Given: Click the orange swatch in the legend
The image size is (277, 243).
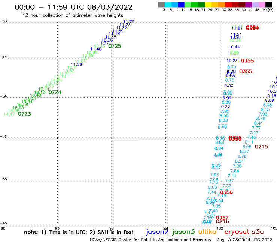Looking at the screenshot, I should pyautogui.click(x=222, y=4).
